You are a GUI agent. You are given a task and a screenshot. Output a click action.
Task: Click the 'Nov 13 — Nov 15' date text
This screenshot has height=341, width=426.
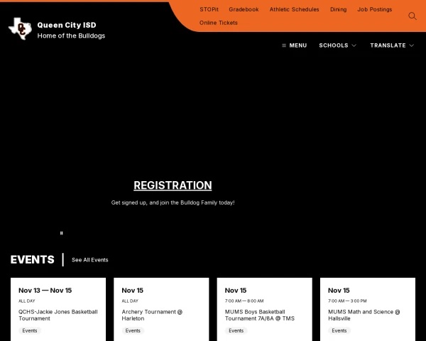[45, 291]
